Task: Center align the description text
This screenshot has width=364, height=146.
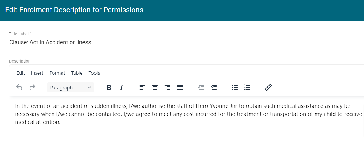Action: click(155, 88)
